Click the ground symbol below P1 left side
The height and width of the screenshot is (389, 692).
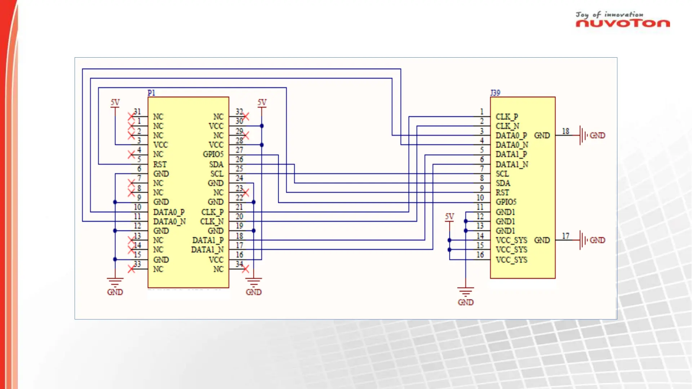point(115,286)
